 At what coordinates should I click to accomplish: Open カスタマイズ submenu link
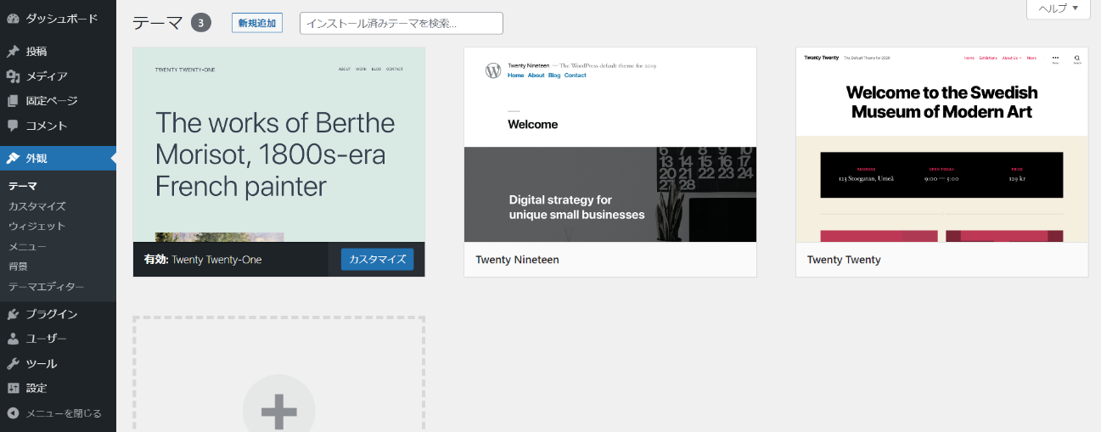[37, 206]
